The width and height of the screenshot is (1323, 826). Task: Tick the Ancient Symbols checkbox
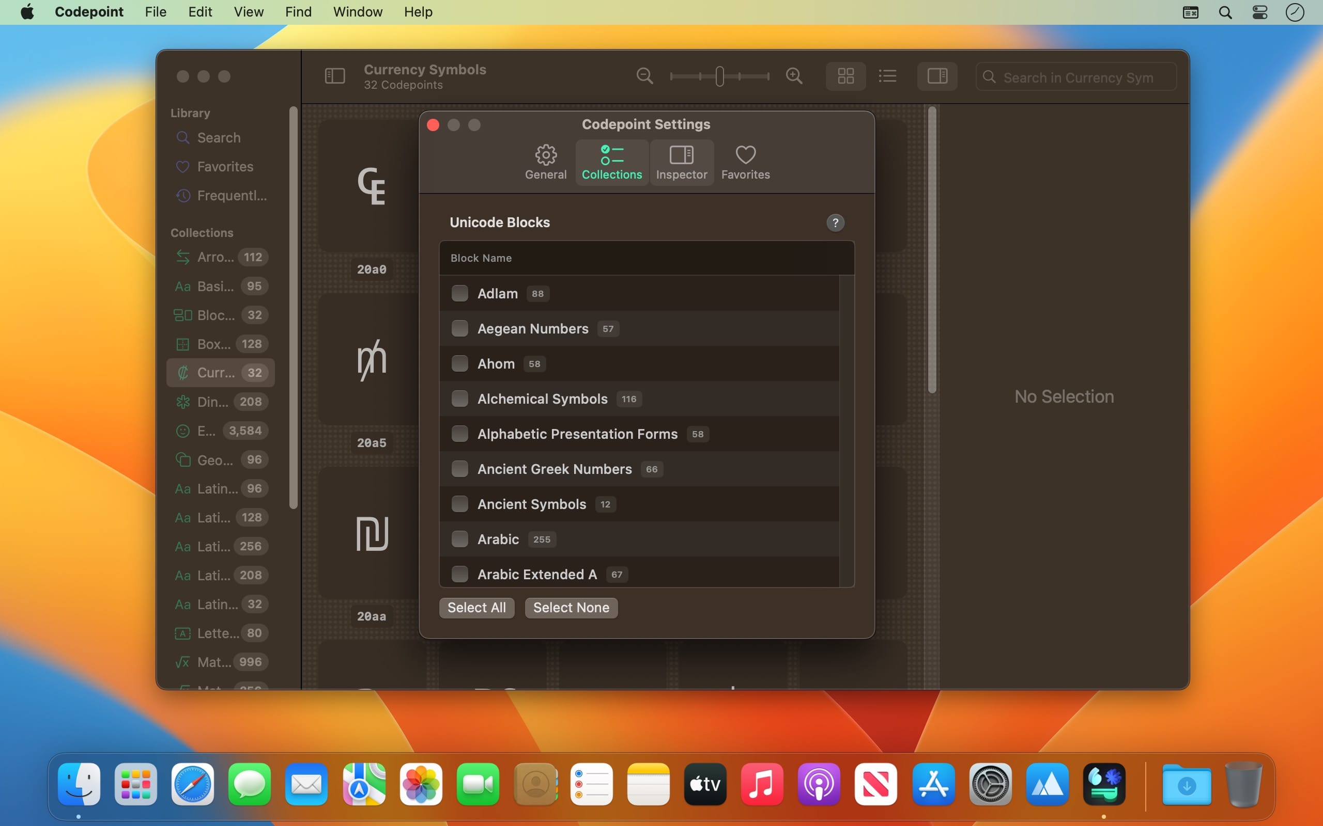pos(460,504)
